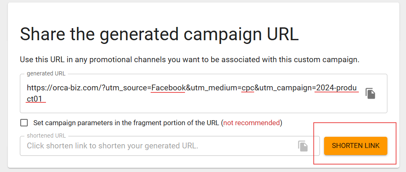406x172 pixels.
Task: Copy the generated campaign URL
Action: [370, 93]
